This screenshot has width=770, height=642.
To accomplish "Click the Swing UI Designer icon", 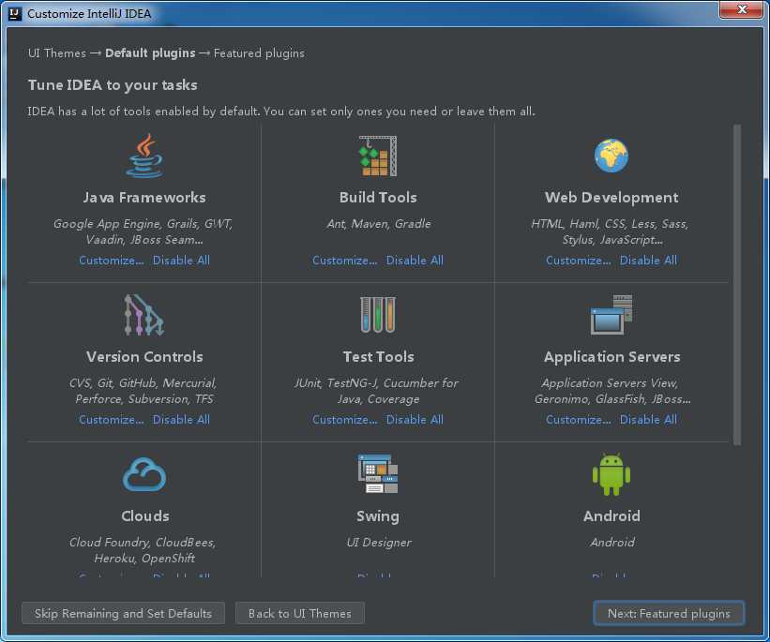I will point(378,473).
